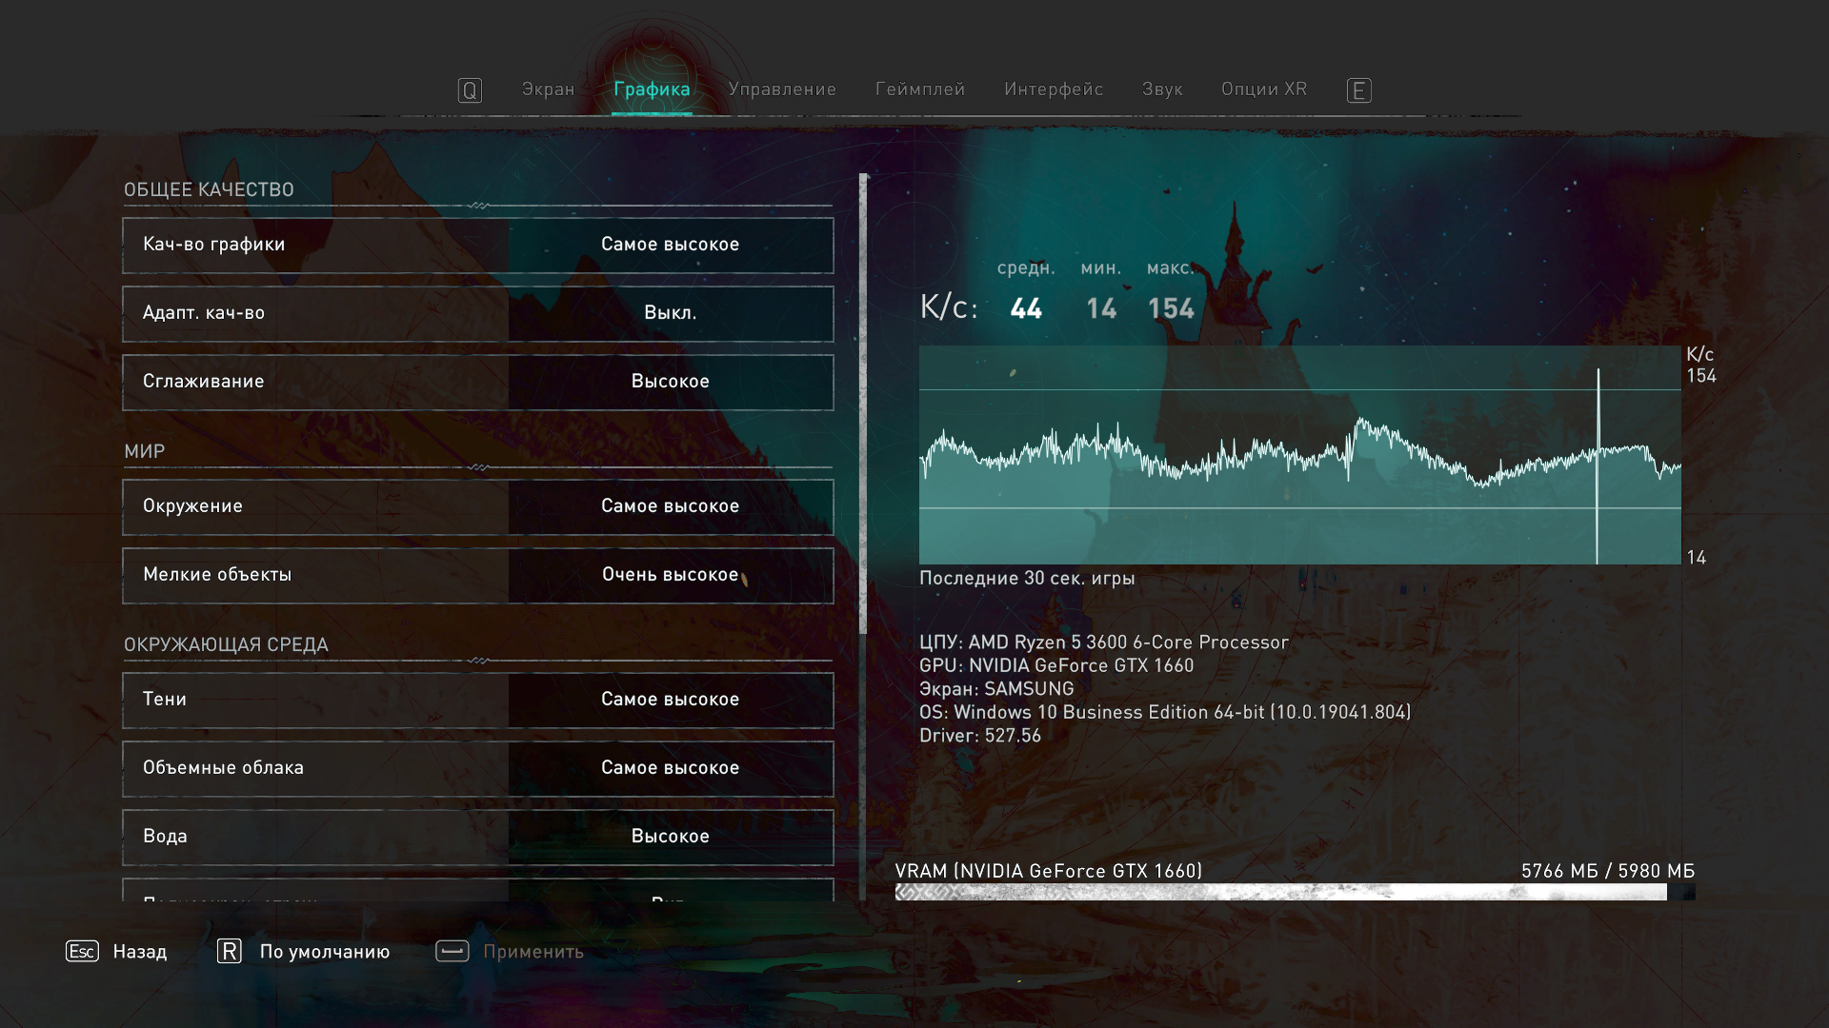Open the Экран tab
This screenshot has width=1829, height=1028.
(548, 89)
